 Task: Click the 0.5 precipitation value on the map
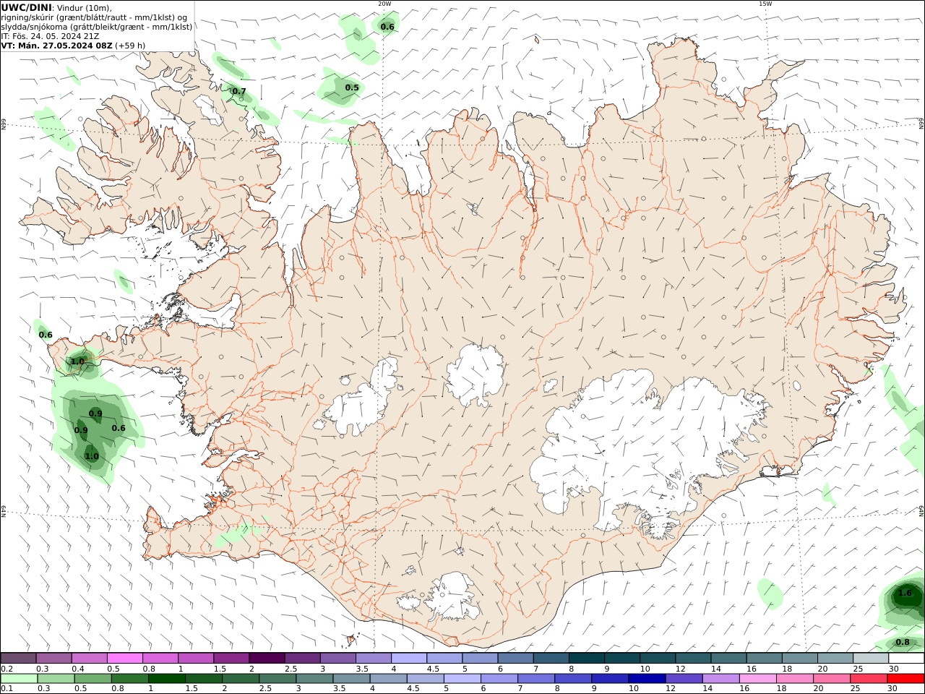coord(352,87)
